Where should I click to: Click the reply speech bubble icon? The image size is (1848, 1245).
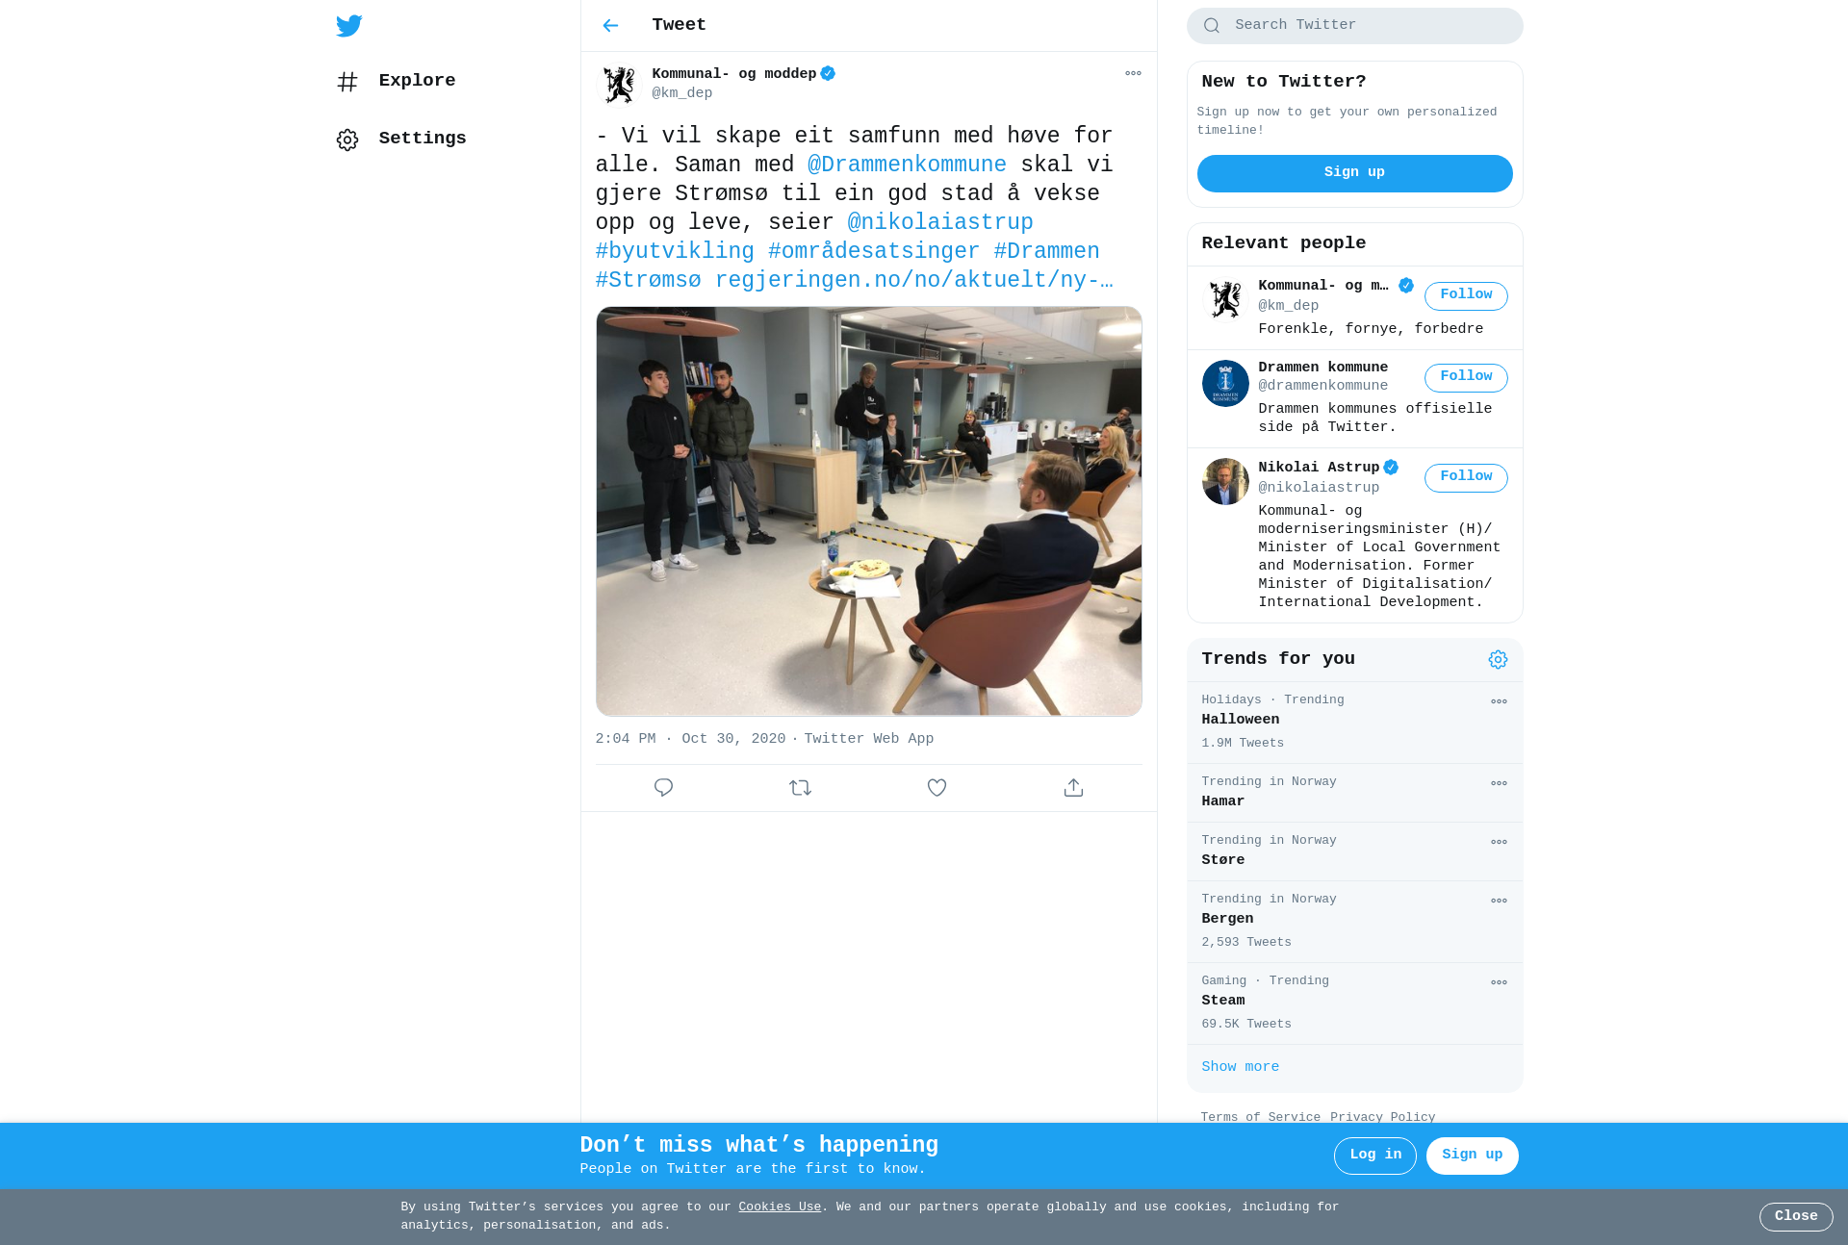click(x=663, y=788)
